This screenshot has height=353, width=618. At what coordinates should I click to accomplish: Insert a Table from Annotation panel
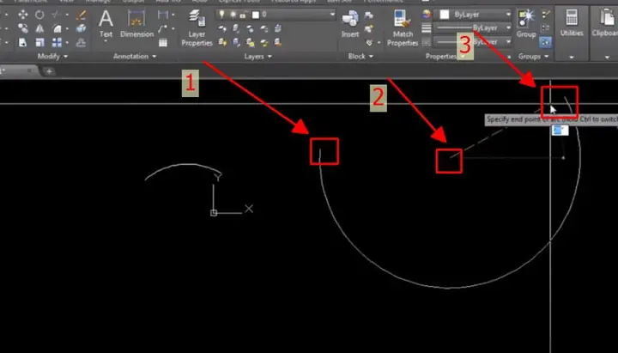[x=163, y=42]
